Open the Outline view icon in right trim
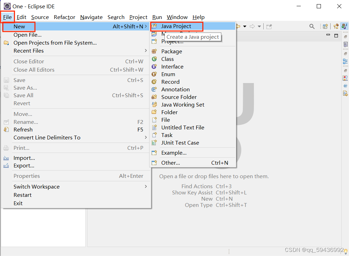 click(345, 61)
